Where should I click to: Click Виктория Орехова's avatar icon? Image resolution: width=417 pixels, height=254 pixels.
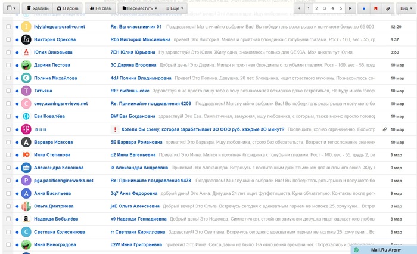(26, 39)
